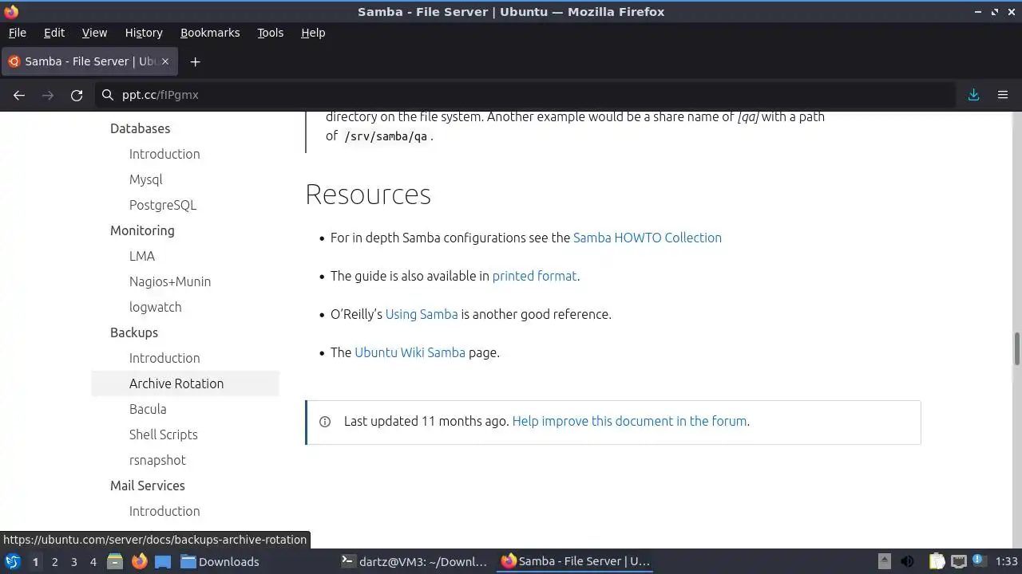The height and width of the screenshot is (574, 1022).
Task: Open Monitoring section in sidebar
Action: click(x=142, y=230)
